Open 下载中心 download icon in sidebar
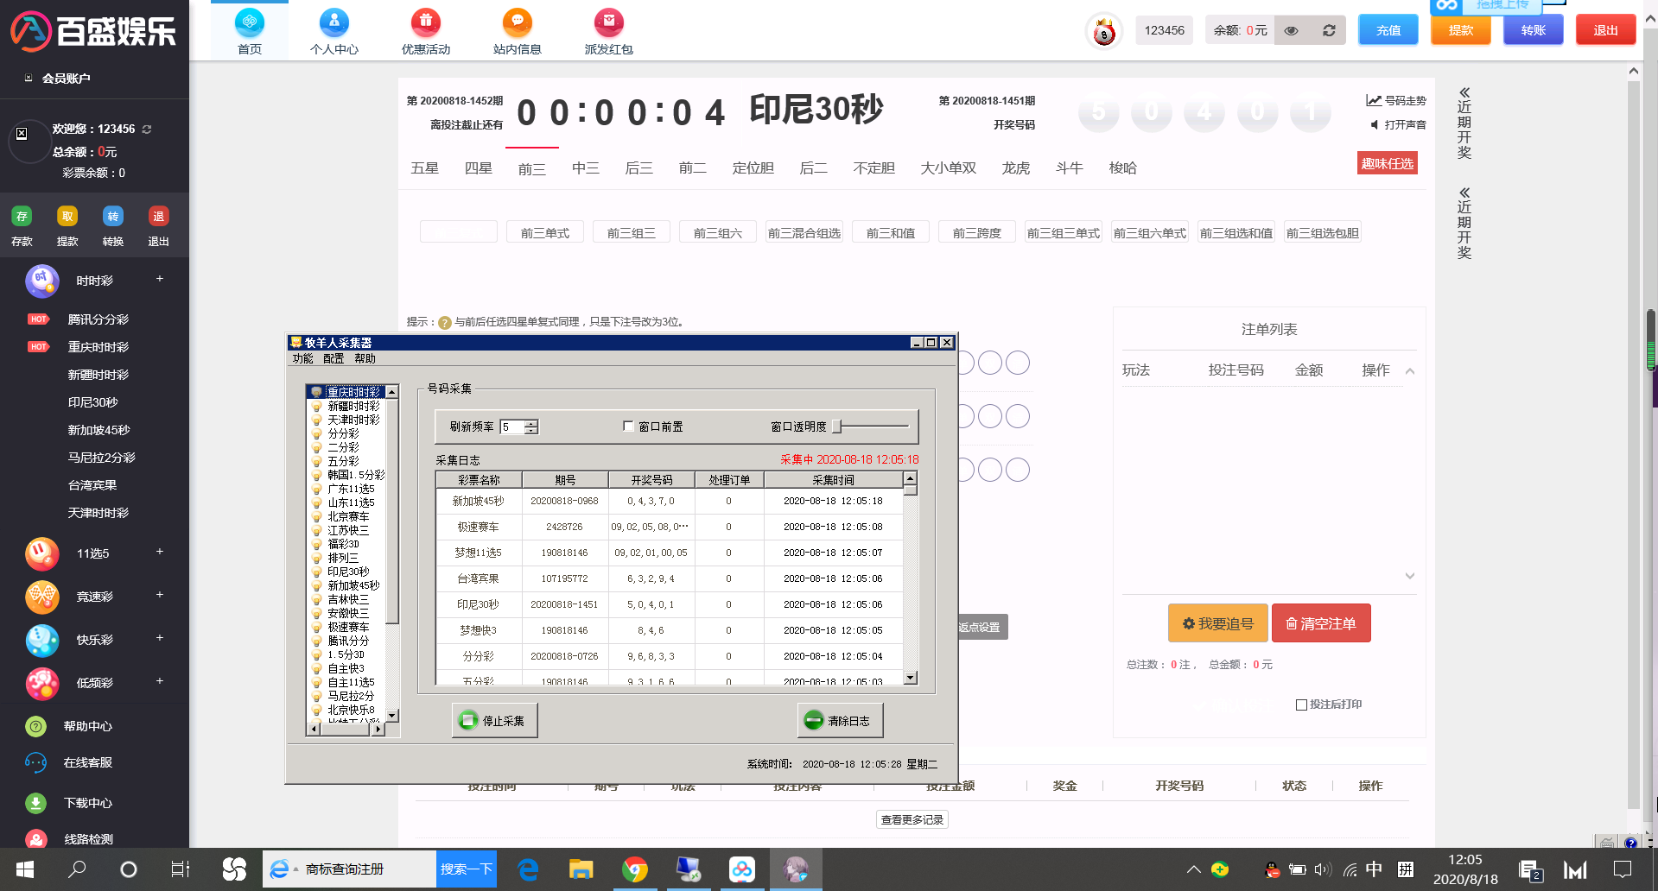The height and width of the screenshot is (891, 1658). pyautogui.click(x=35, y=803)
